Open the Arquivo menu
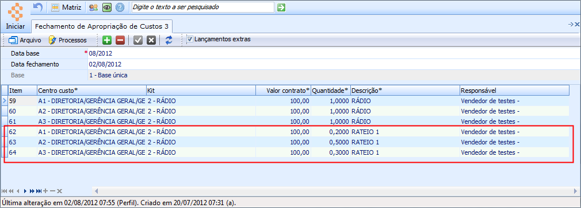 click(x=25, y=40)
